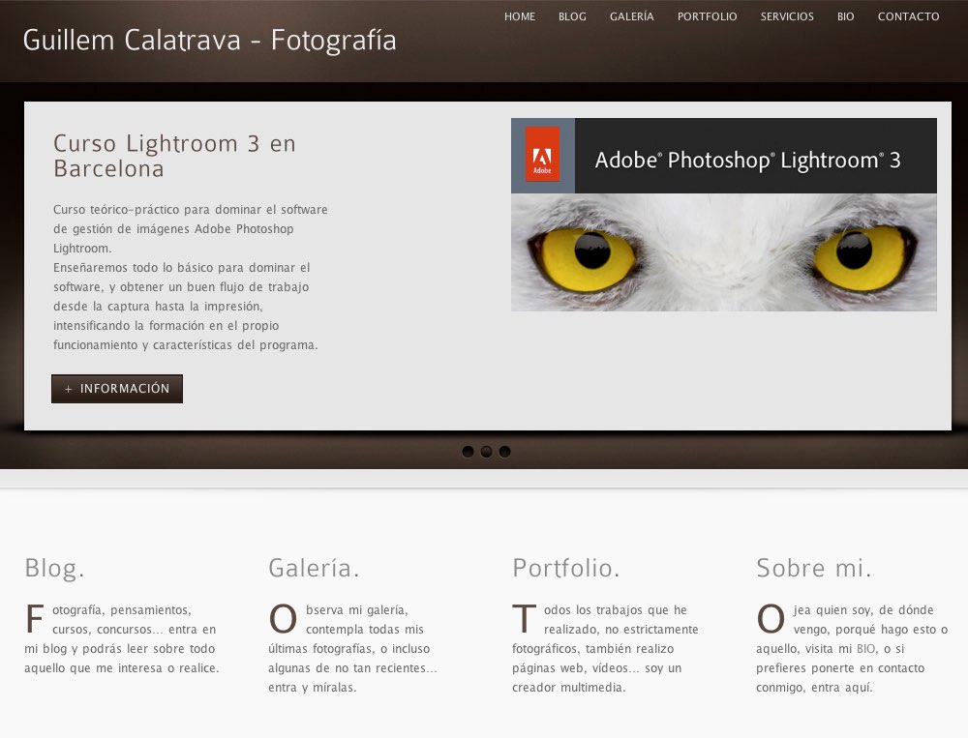The width and height of the screenshot is (968, 738).
Task: Click the Galería. section heading
Action: pyautogui.click(x=314, y=569)
